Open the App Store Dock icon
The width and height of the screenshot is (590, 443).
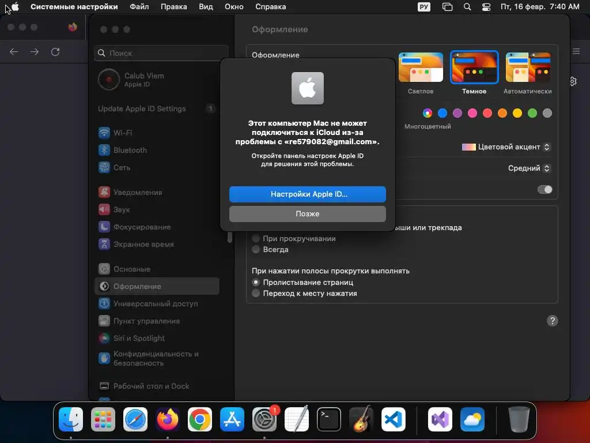[x=232, y=419]
